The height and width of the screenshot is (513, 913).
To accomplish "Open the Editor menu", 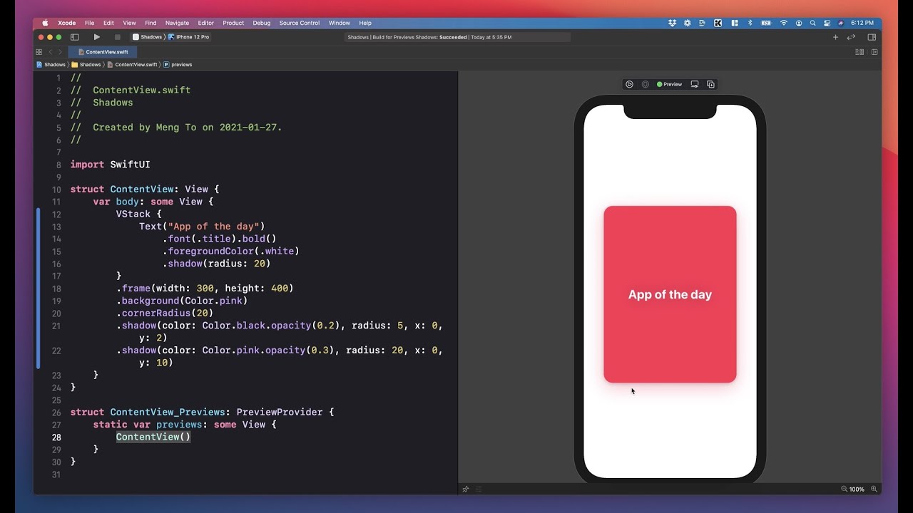I will [205, 23].
